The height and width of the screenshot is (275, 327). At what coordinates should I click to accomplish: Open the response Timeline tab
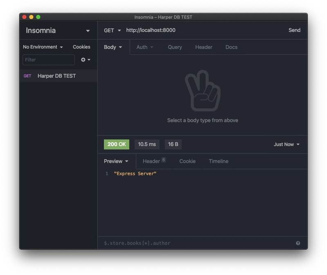click(218, 161)
